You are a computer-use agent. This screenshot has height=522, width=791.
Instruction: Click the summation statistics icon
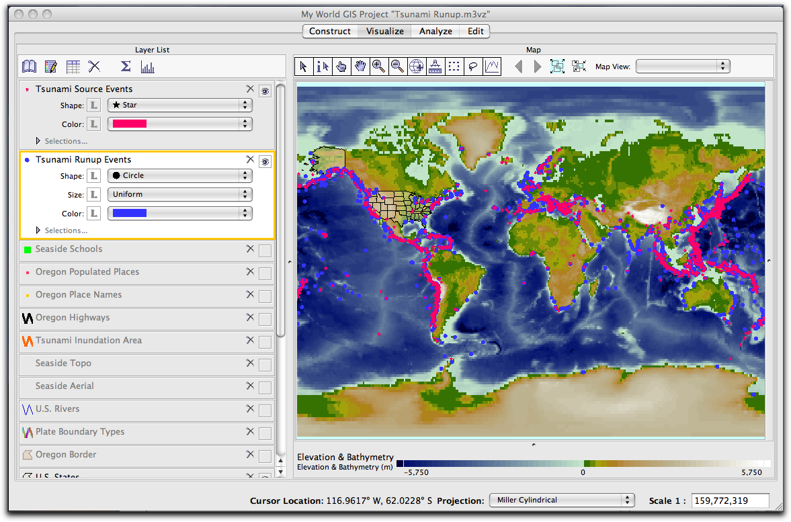125,67
